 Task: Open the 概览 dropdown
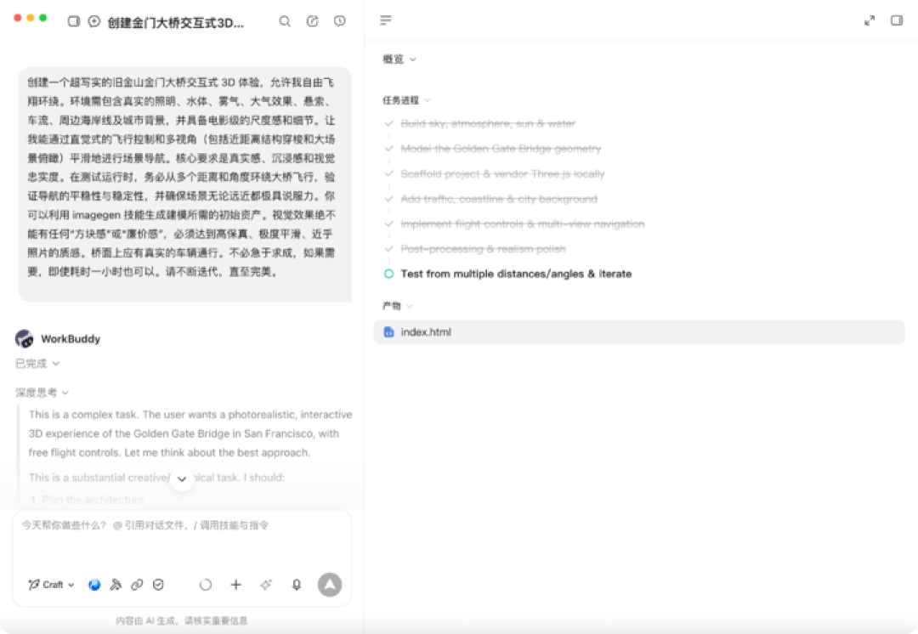point(399,59)
